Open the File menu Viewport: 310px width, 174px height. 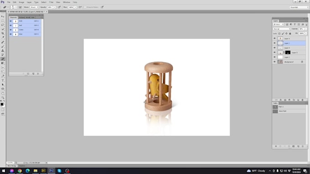pyautogui.click(x=9, y=2)
